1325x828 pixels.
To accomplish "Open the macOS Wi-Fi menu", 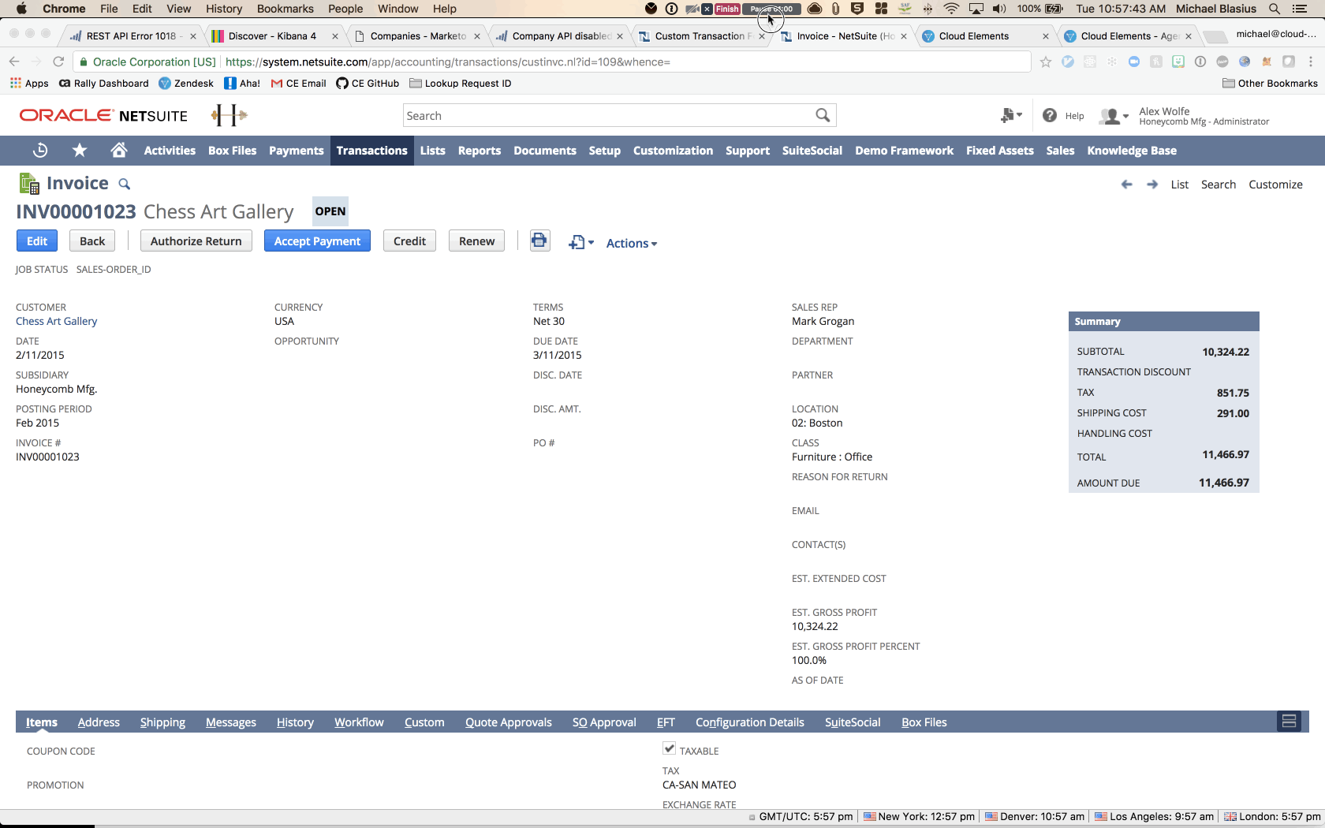I will pos(952,9).
